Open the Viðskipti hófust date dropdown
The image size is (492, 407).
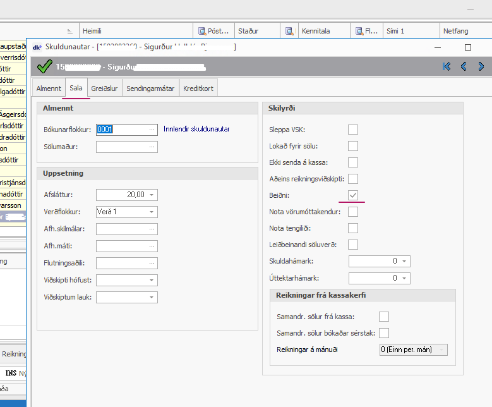pyautogui.click(x=152, y=280)
